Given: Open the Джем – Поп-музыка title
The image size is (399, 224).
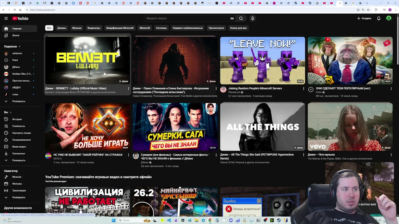Looking at the screenshot, I should 321,155.
